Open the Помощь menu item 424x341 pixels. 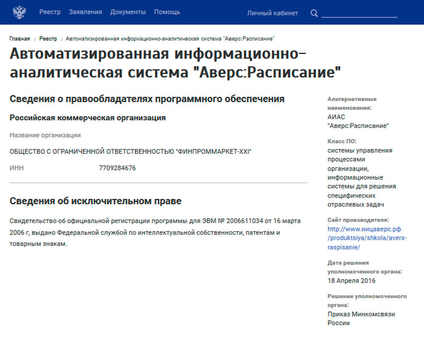click(167, 12)
